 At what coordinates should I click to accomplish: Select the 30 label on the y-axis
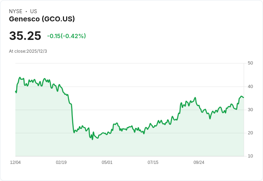click(250, 110)
